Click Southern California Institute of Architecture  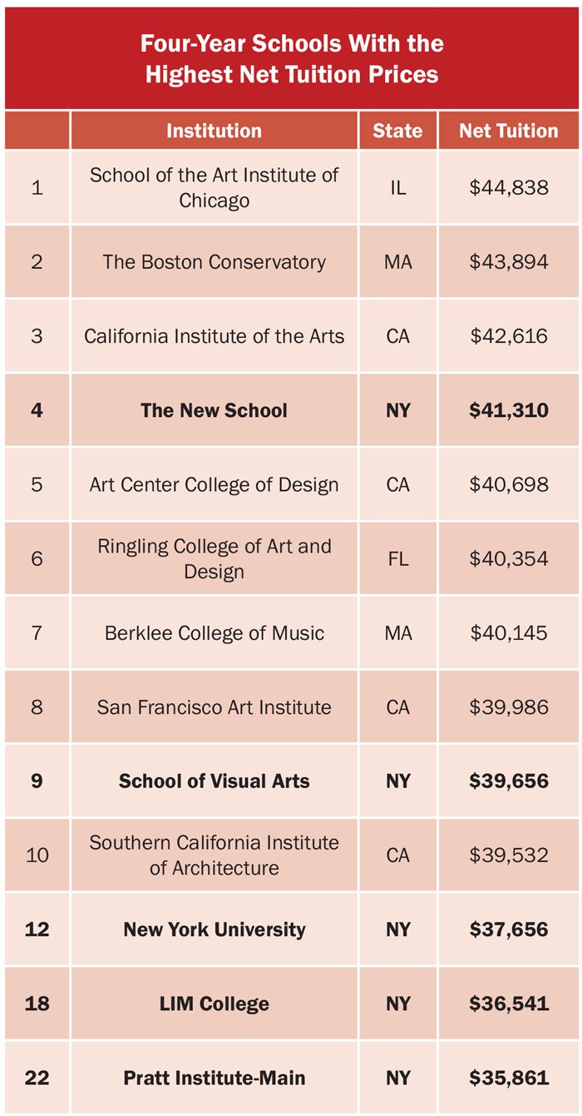[x=214, y=855]
